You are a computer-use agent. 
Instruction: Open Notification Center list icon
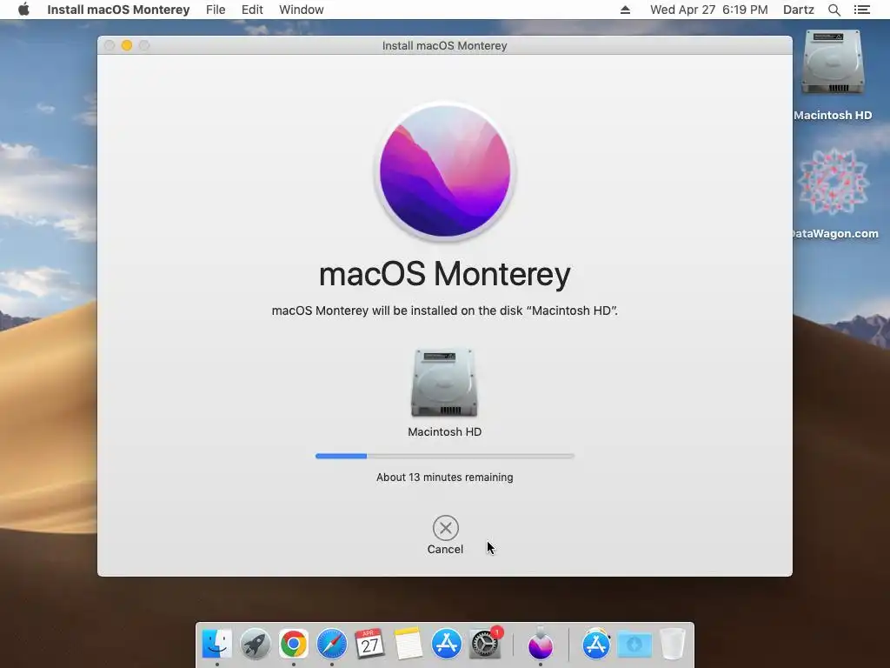tap(861, 10)
